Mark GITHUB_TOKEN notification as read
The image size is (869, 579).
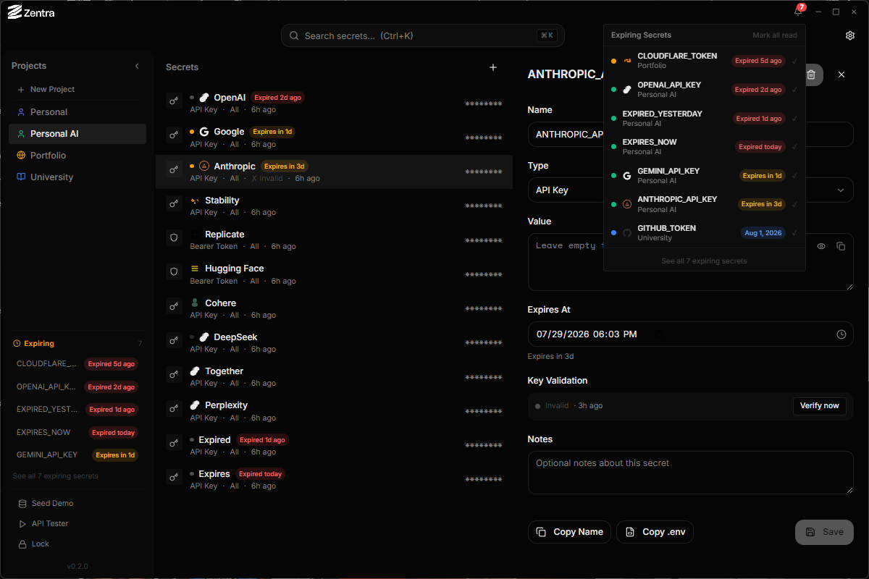click(x=795, y=232)
